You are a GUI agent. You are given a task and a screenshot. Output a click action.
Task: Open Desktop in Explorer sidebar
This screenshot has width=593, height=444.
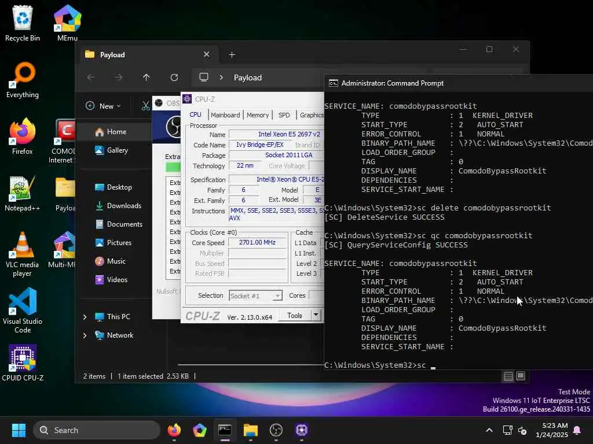pos(115,187)
